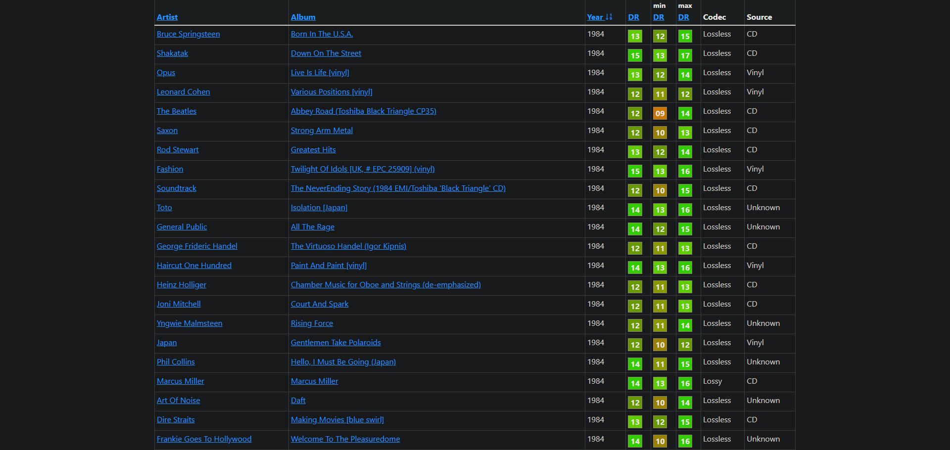
Task: Sort by min DR column header
Action: click(x=659, y=17)
